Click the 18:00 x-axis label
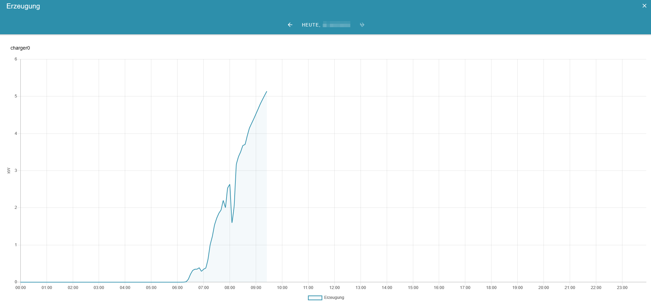 [x=491, y=288]
